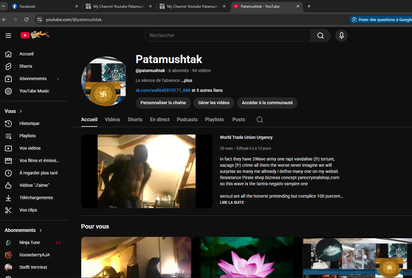Expand channel description with ...plus
The height and width of the screenshot is (278, 412).
187,80
